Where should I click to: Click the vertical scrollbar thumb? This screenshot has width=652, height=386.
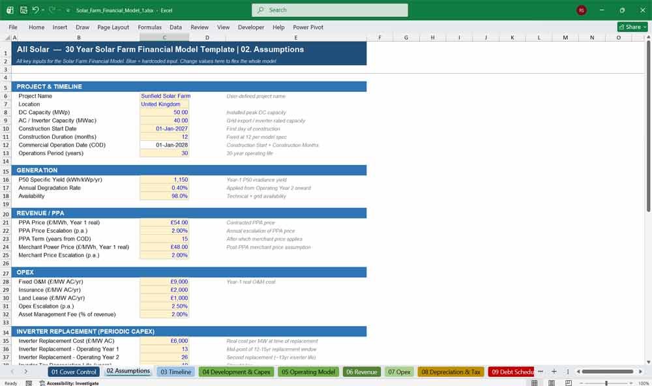(x=648, y=126)
